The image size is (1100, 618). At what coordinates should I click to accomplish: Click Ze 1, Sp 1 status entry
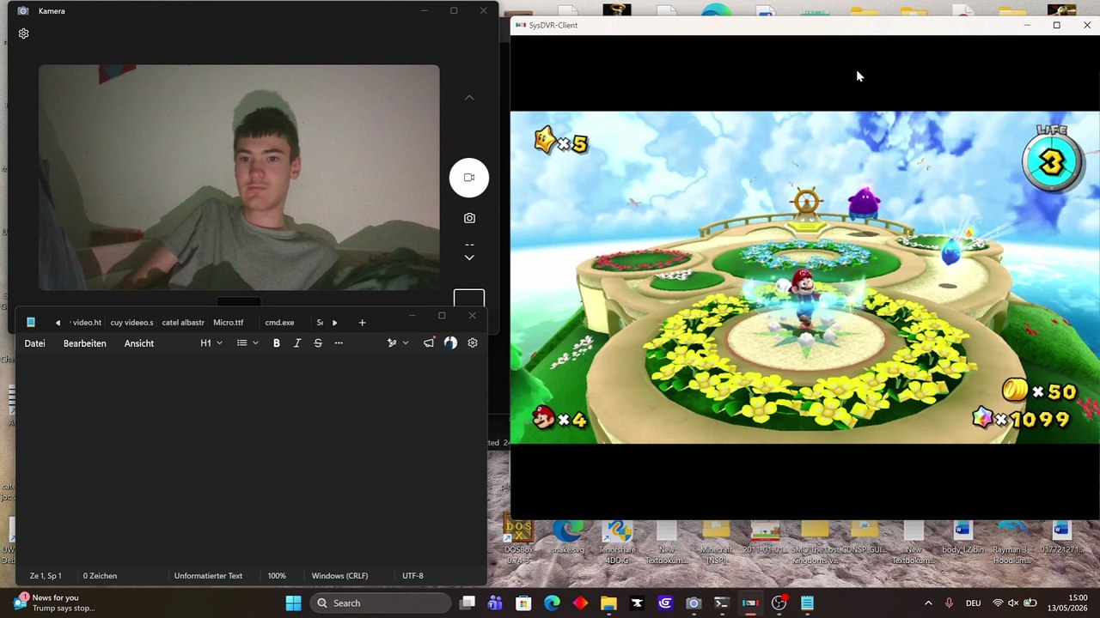coord(46,576)
